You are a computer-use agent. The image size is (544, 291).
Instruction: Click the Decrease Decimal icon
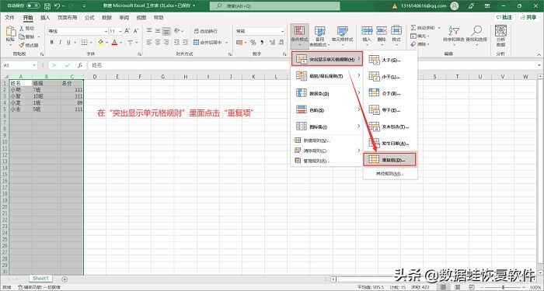(281, 43)
